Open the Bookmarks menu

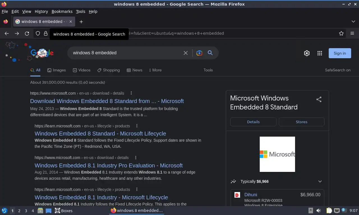pos(62,11)
